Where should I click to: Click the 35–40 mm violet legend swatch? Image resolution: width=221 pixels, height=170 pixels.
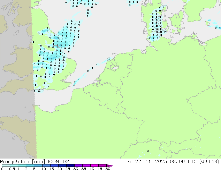point(86,165)
